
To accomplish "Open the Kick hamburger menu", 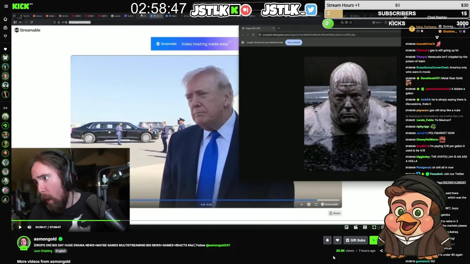I will 6,6.
